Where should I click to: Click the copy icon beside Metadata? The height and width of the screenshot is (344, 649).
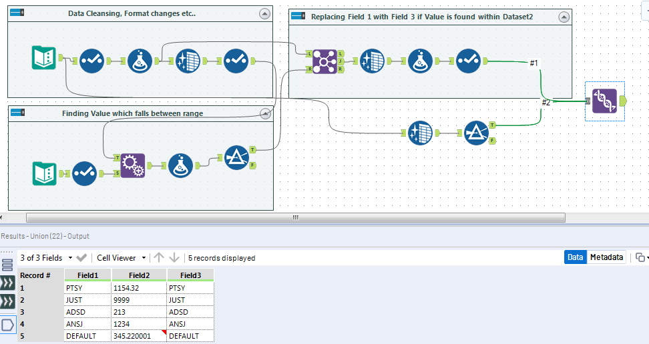pos(640,257)
